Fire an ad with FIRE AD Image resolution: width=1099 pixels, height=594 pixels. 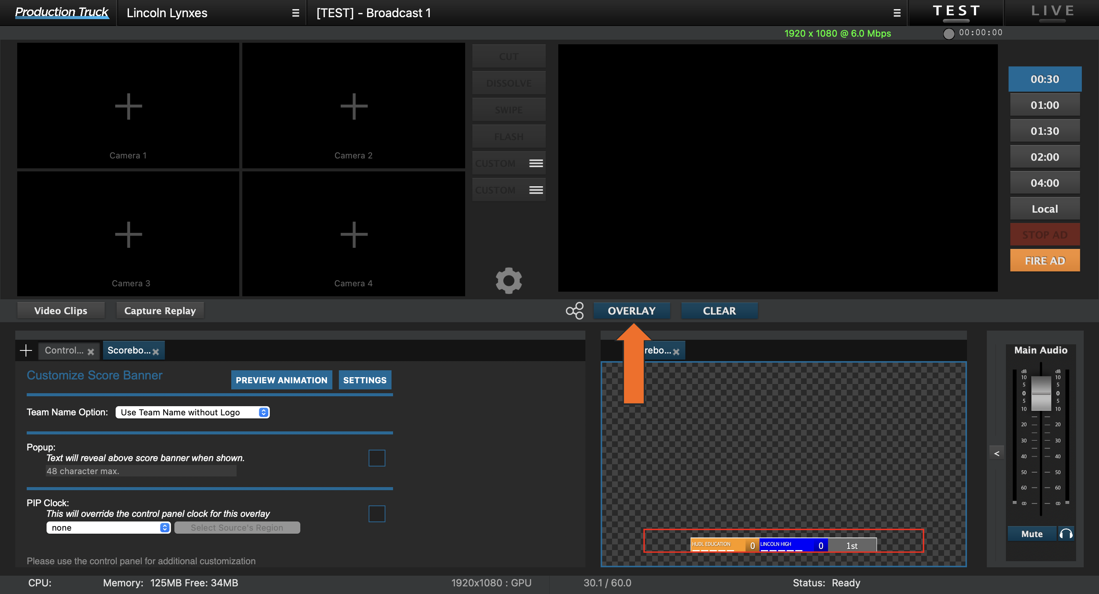click(x=1045, y=260)
